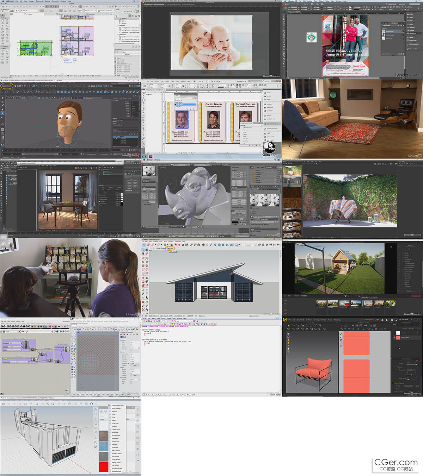This screenshot has height=476, width=423.
Task: Open the Document menu in ARCHICAD
Action: [x=39, y=1]
